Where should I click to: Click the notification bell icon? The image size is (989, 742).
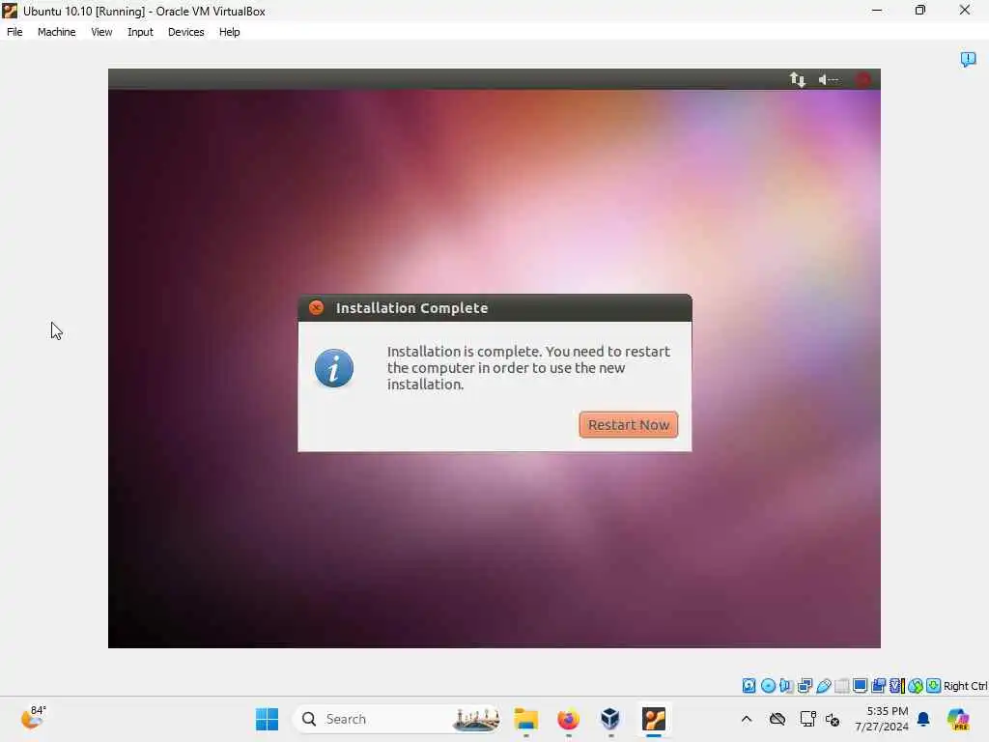923,719
